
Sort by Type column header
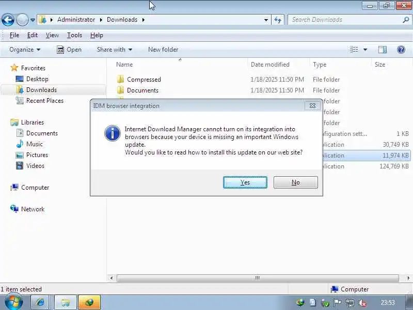[320, 65]
